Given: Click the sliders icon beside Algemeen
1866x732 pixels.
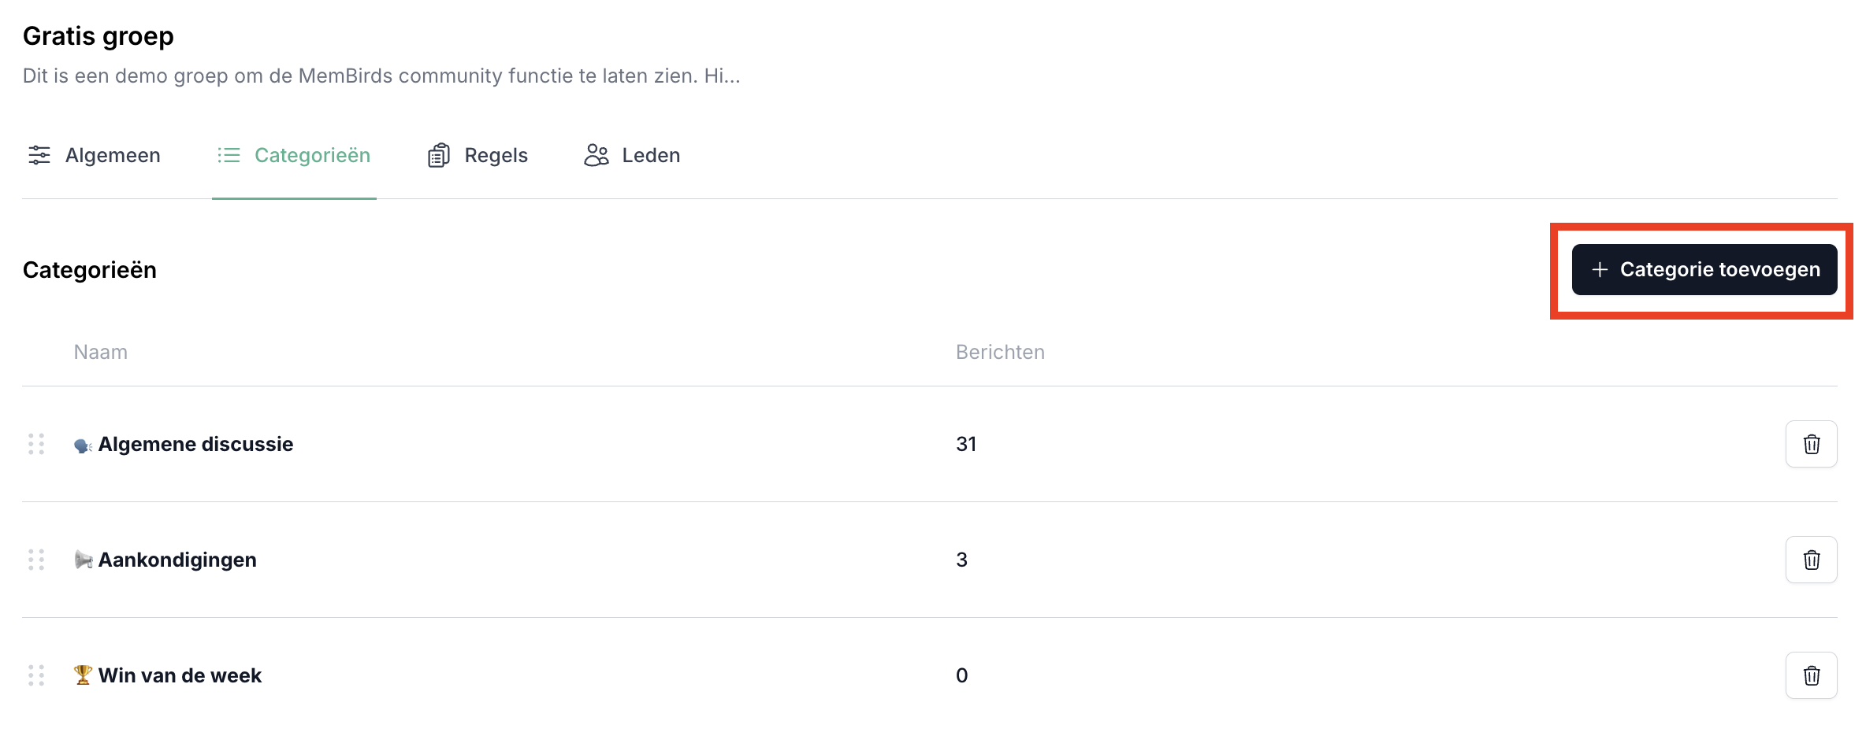Looking at the screenshot, I should (x=39, y=155).
